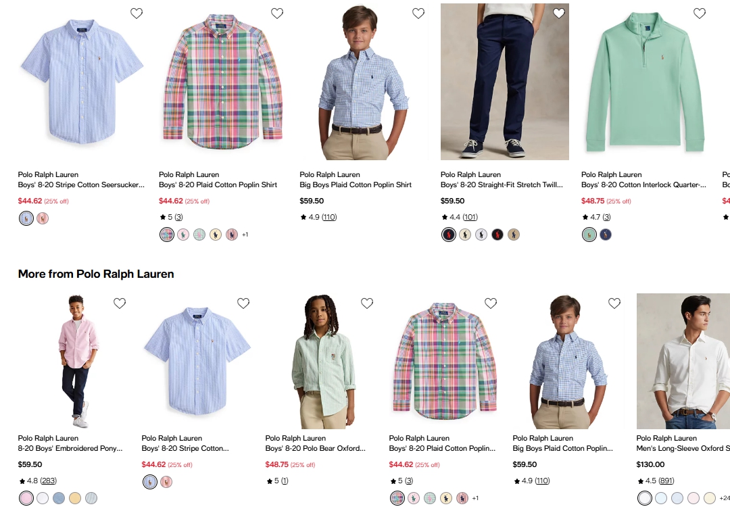
Task: Add Straight-Fit Stretch Twill pants to wishlist
Action: point(559,13)
